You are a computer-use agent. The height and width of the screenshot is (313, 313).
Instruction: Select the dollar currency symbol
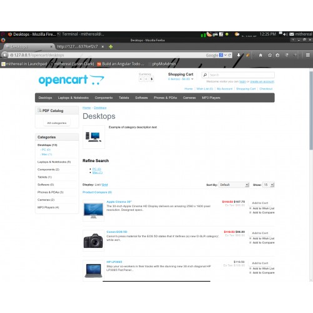(151, 79)
